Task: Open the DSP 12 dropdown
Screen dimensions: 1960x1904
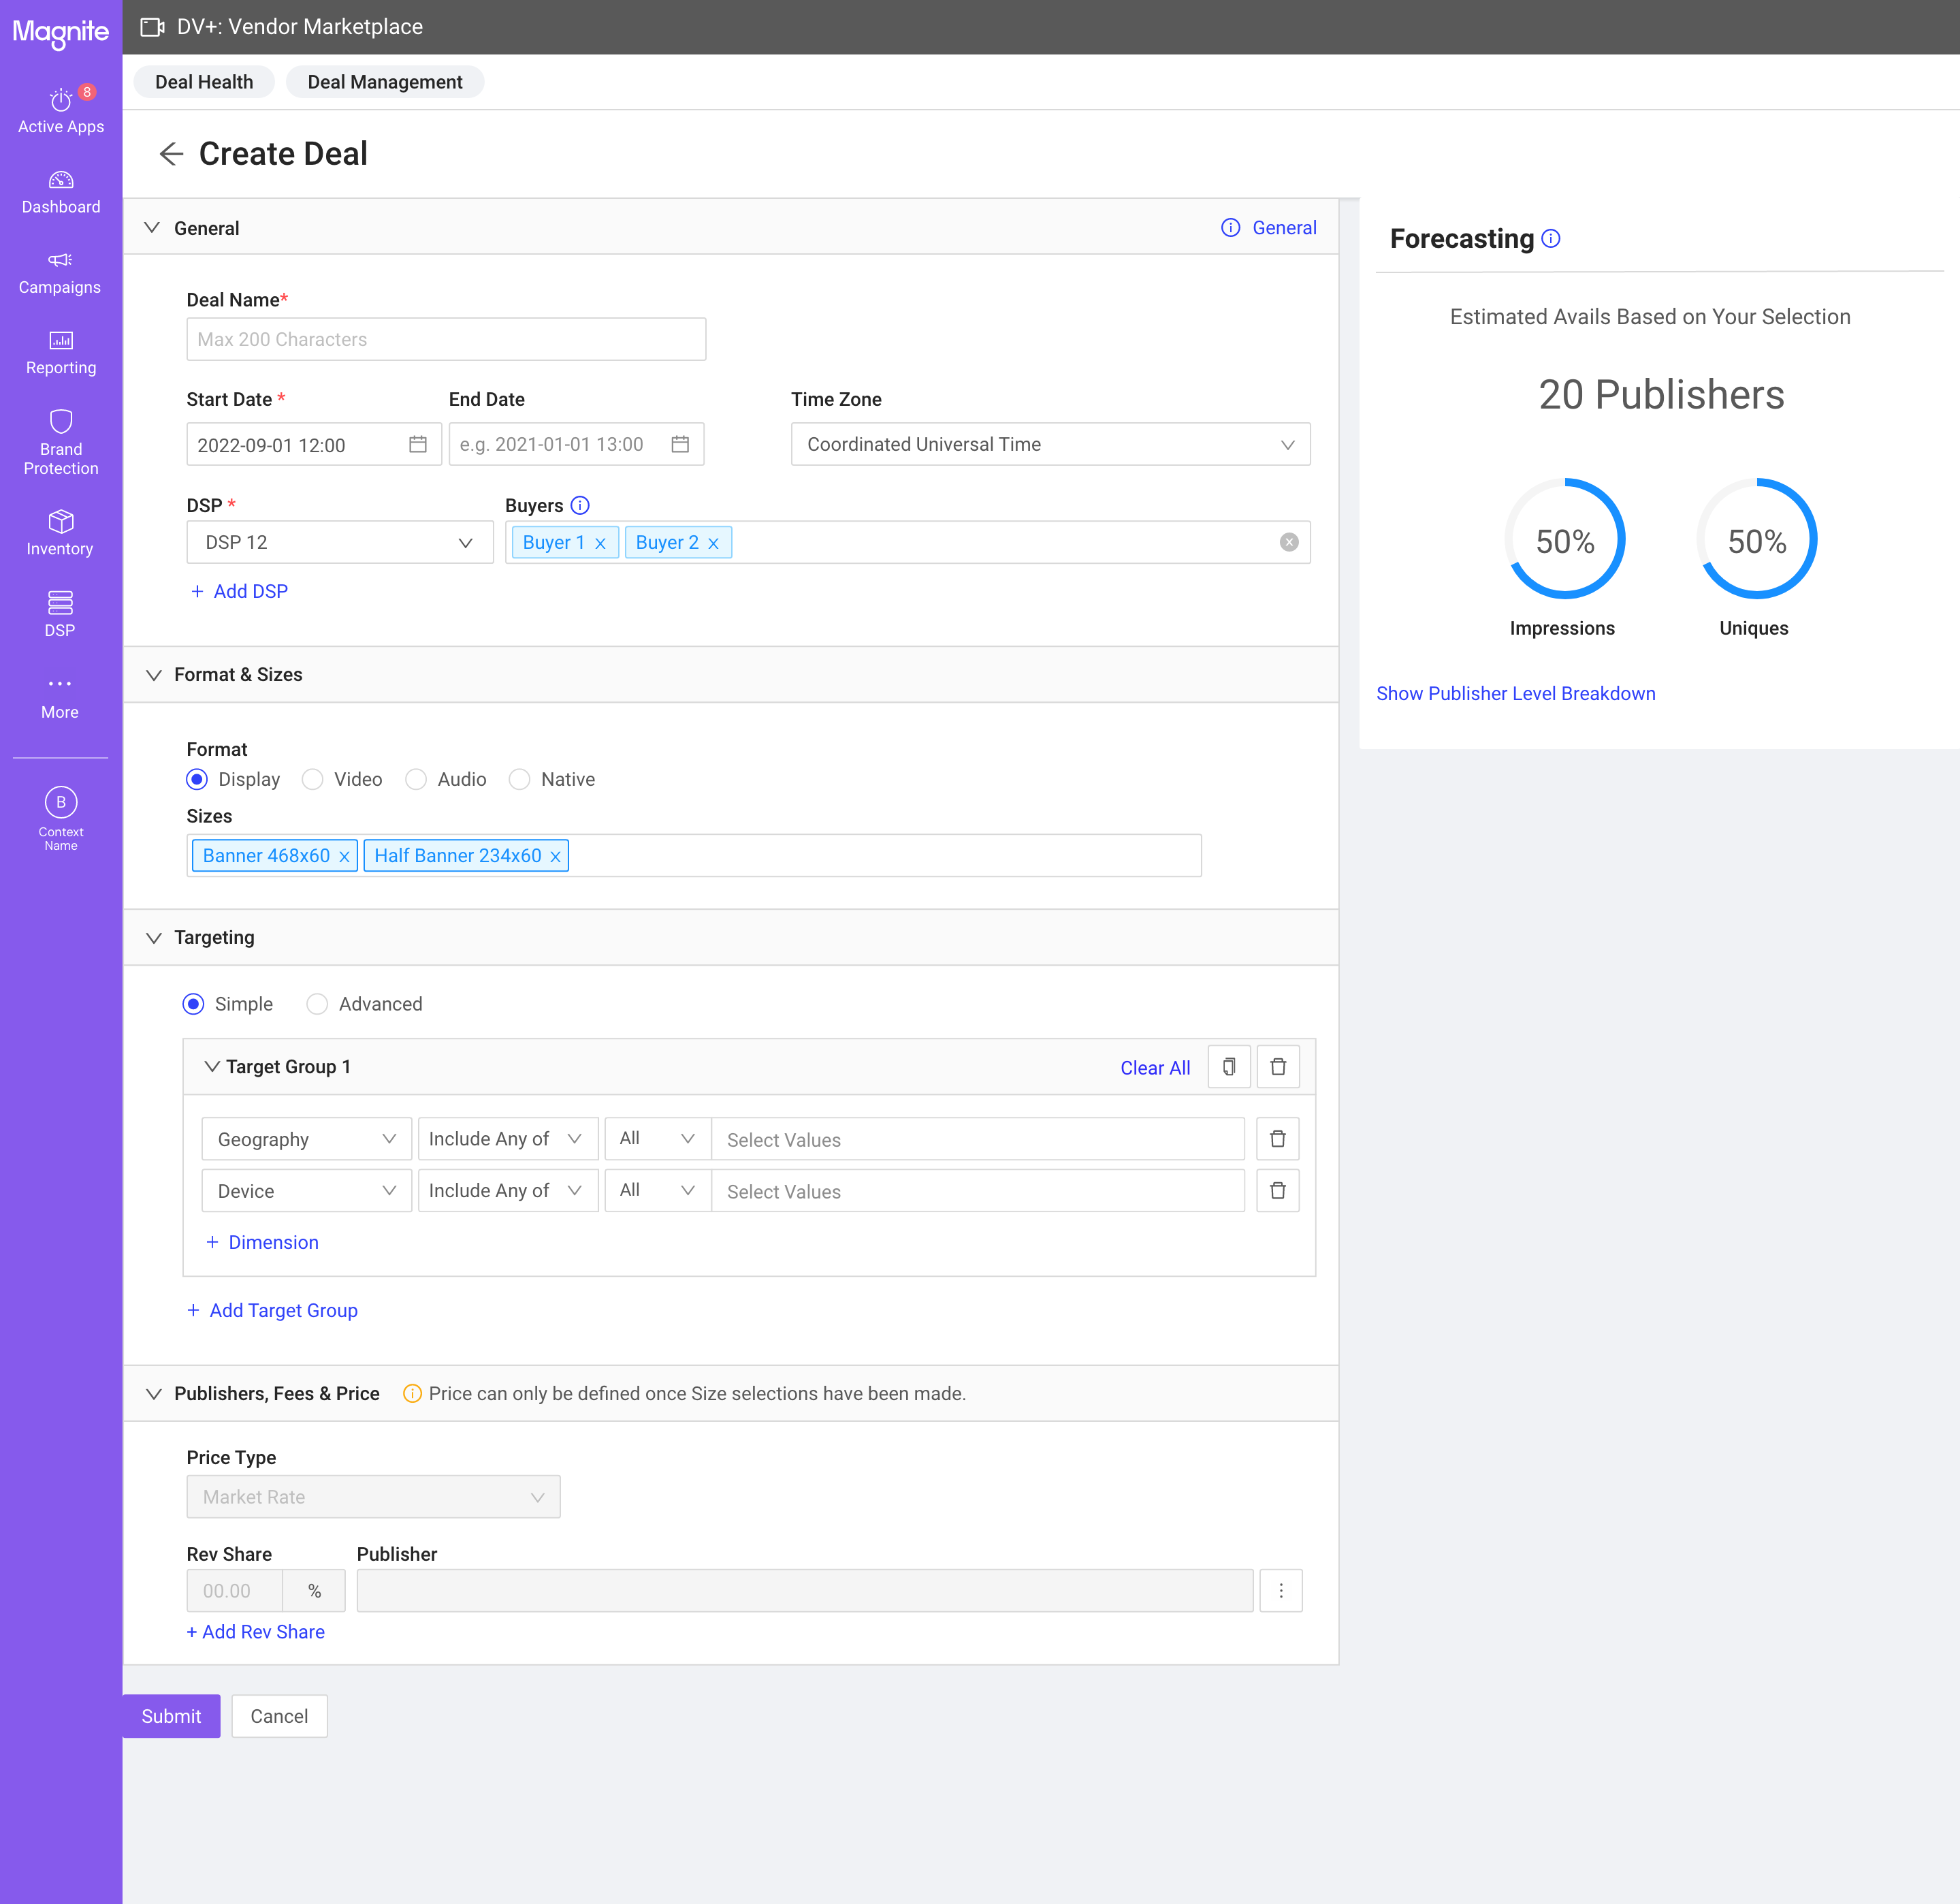Action: point(340,542)
